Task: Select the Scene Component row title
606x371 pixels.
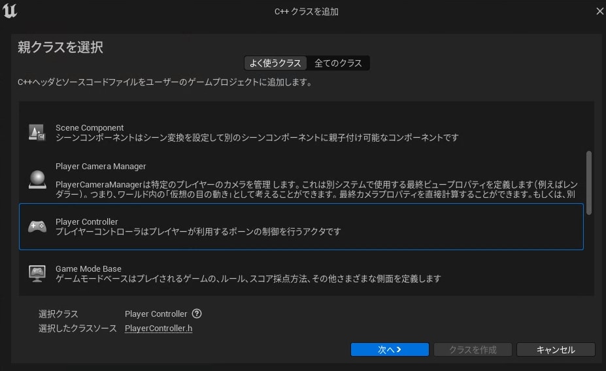Action: click(90, 128)
